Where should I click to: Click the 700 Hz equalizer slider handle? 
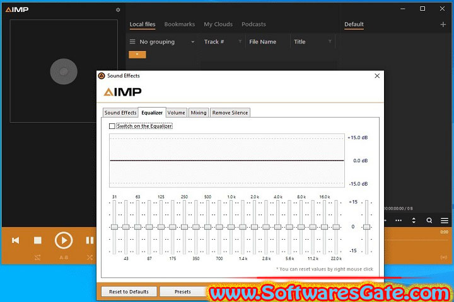pyautogui.click(x=219, y=227)
